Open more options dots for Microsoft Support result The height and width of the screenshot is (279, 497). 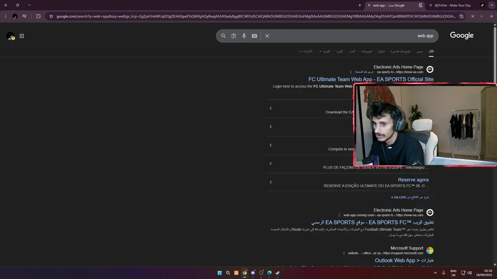pos(344,253)
